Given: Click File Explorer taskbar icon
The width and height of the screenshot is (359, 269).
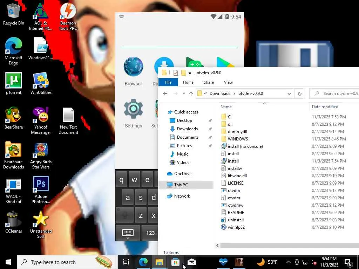Looking at the screenshot, I should (160, 262).
